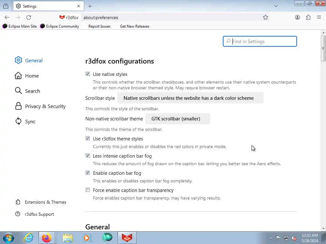The width and height of the screenshot is (326, 244).
Task: Open the Windows Start orb
Action: click(x=9, y=238)
